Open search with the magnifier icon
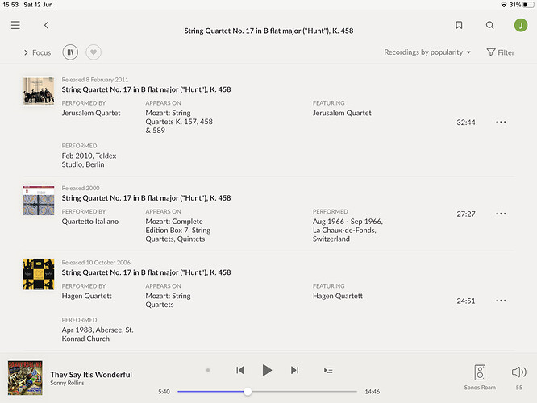Screen dimensions: 537x403 click(x=489, y=25)
